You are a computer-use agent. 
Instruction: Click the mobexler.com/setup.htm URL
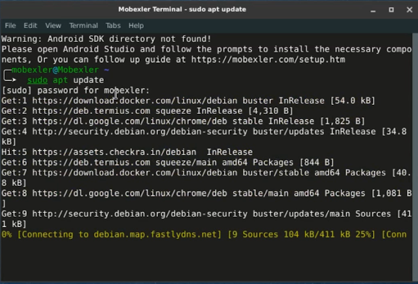[268, 60]
